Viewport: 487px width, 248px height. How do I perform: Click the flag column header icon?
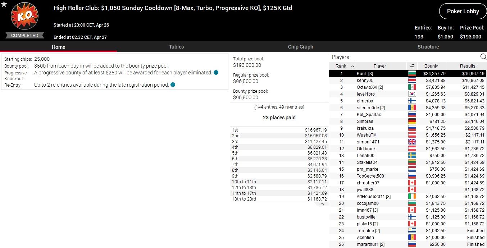pyautogui.click(x=412, y=66)
